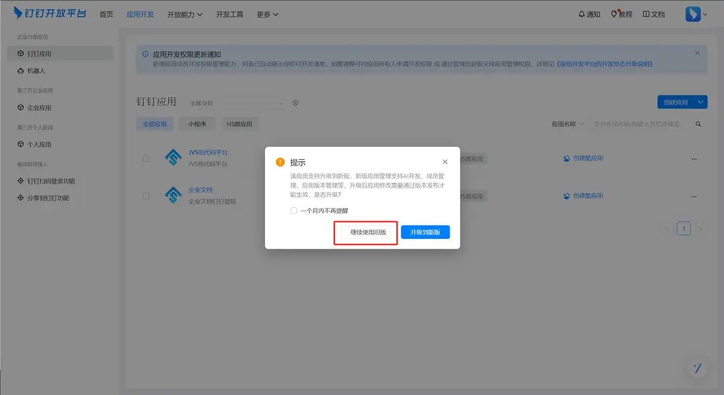Viewport: 724px width, 395px height.
Task: Open the 首页 menu item
Action: (106, 14)
